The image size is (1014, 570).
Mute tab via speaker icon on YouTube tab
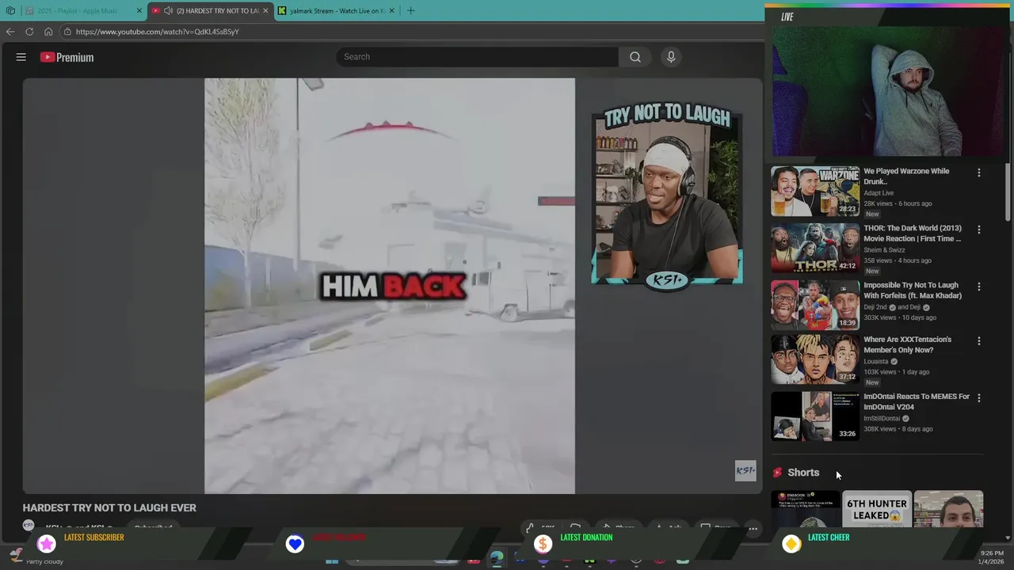[x=168, y=11]
